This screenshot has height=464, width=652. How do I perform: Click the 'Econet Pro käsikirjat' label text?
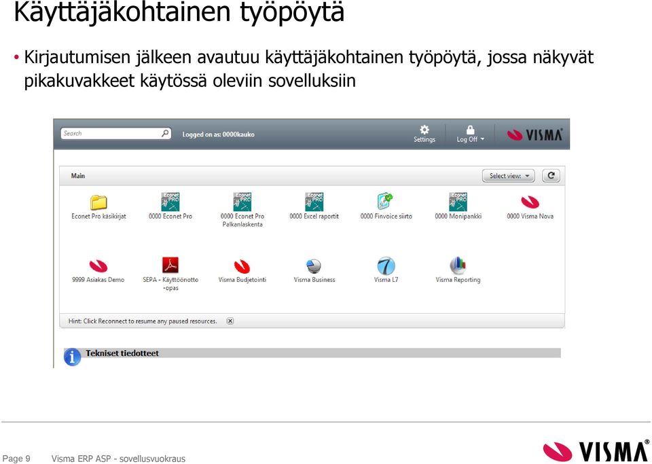98,216
